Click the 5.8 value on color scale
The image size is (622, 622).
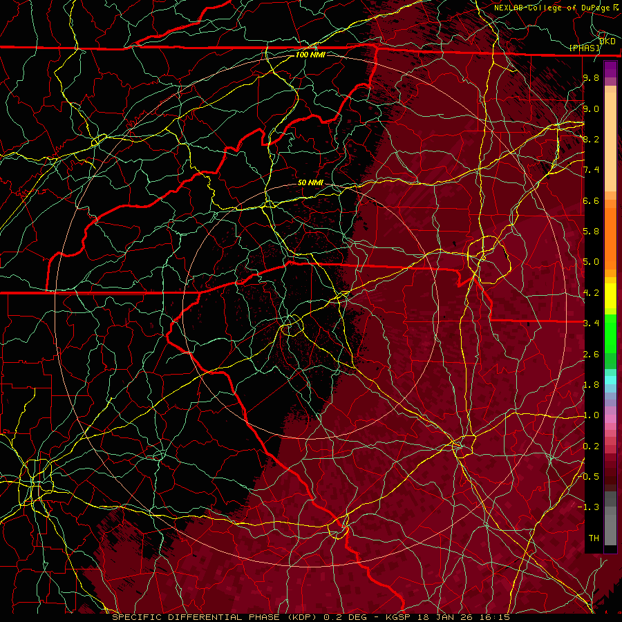pos(591,232)
